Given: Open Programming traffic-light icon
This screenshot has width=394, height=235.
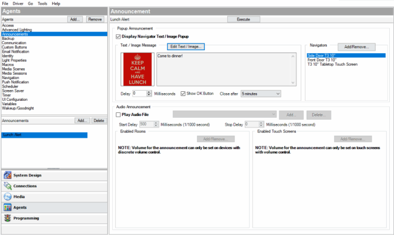Looking at the screenshot, I should click(7, 218).
